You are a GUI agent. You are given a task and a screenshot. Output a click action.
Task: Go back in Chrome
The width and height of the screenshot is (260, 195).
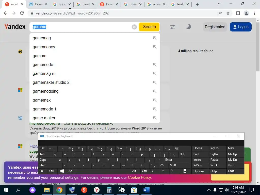(6, 13)
